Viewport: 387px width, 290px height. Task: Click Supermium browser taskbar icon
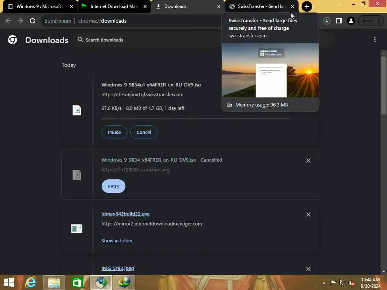tap(101, 282)
